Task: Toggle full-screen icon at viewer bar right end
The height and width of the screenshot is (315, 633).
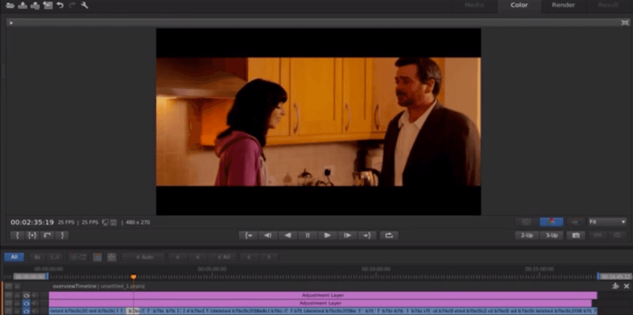Action: coord(625,23)
